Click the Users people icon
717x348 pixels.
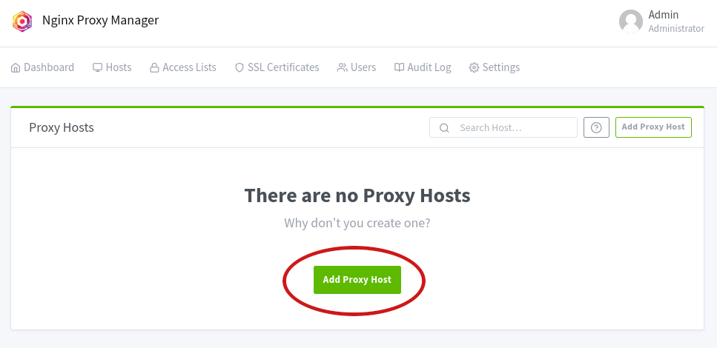(x=342, y=68)
